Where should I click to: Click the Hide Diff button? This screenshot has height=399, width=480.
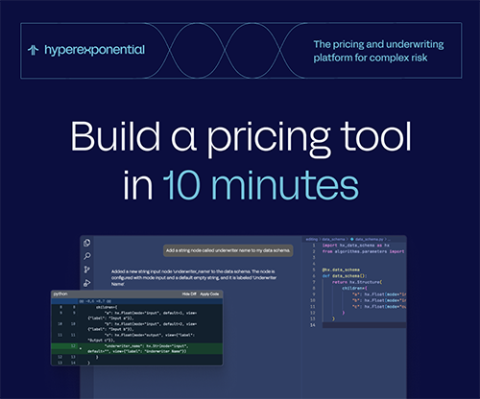click(x=189, y=293)
